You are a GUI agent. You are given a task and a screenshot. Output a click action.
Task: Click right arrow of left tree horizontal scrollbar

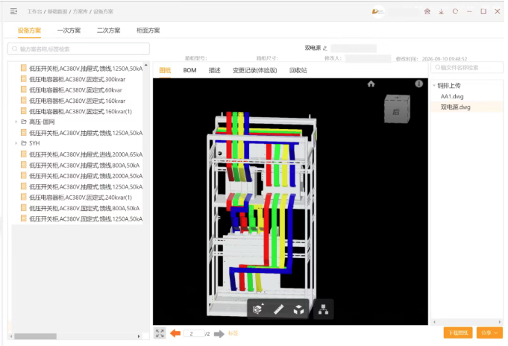139,336
